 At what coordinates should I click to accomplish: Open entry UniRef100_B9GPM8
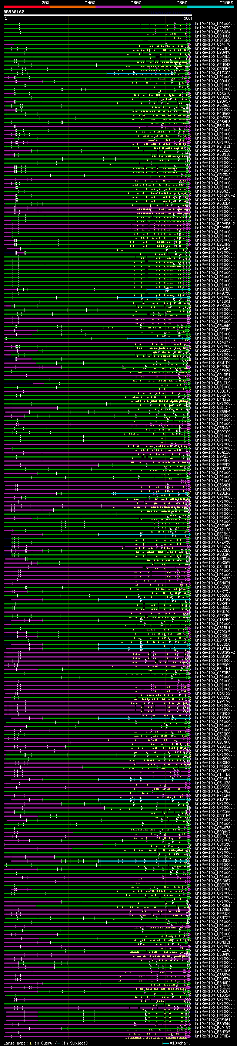coord(213,52)
